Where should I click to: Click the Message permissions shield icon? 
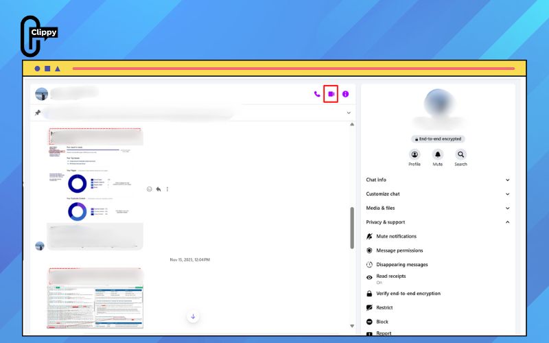(x=369, y=250)
